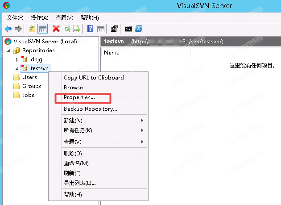Click the red X Delete toolbar icon
Image resolution: width=281 pixels, height=205 pixels.
click(56, 29)
